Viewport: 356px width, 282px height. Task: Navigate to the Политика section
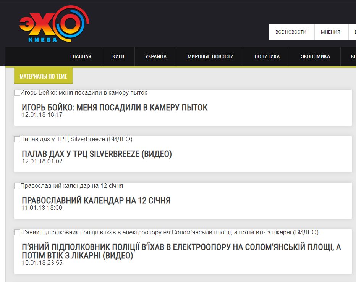point(267,56)
